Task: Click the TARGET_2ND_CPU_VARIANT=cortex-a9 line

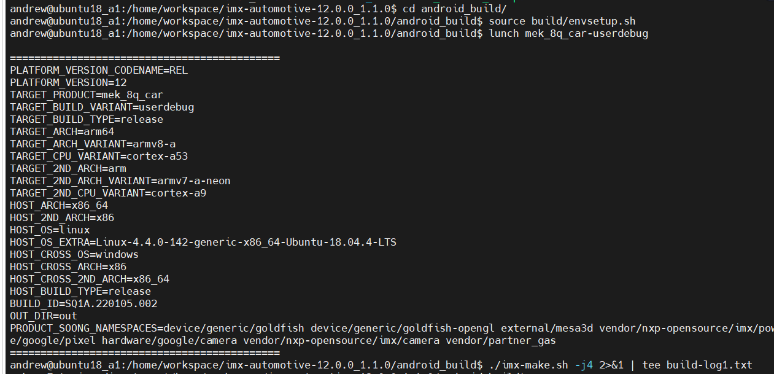Action: pyautogui.click(x=108, y=193)
